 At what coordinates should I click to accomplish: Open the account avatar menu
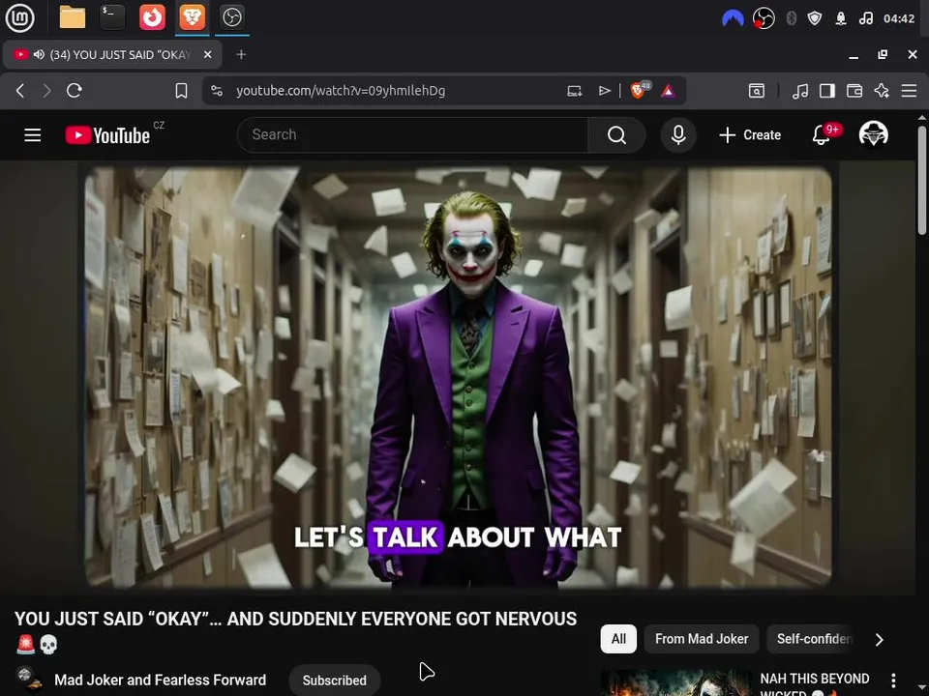[x=873, y=134]
